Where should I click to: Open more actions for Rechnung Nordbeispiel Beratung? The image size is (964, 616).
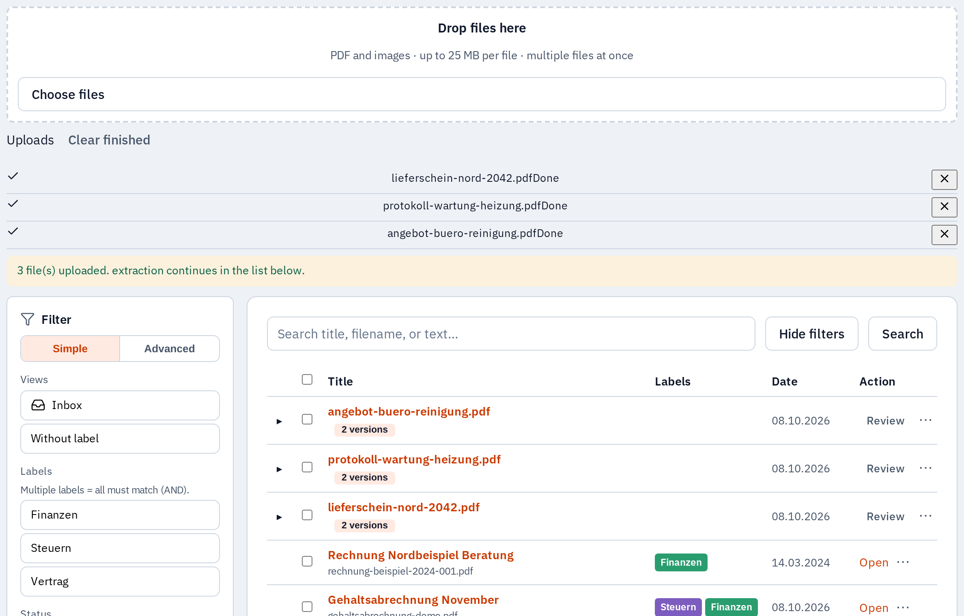point(903,562)
